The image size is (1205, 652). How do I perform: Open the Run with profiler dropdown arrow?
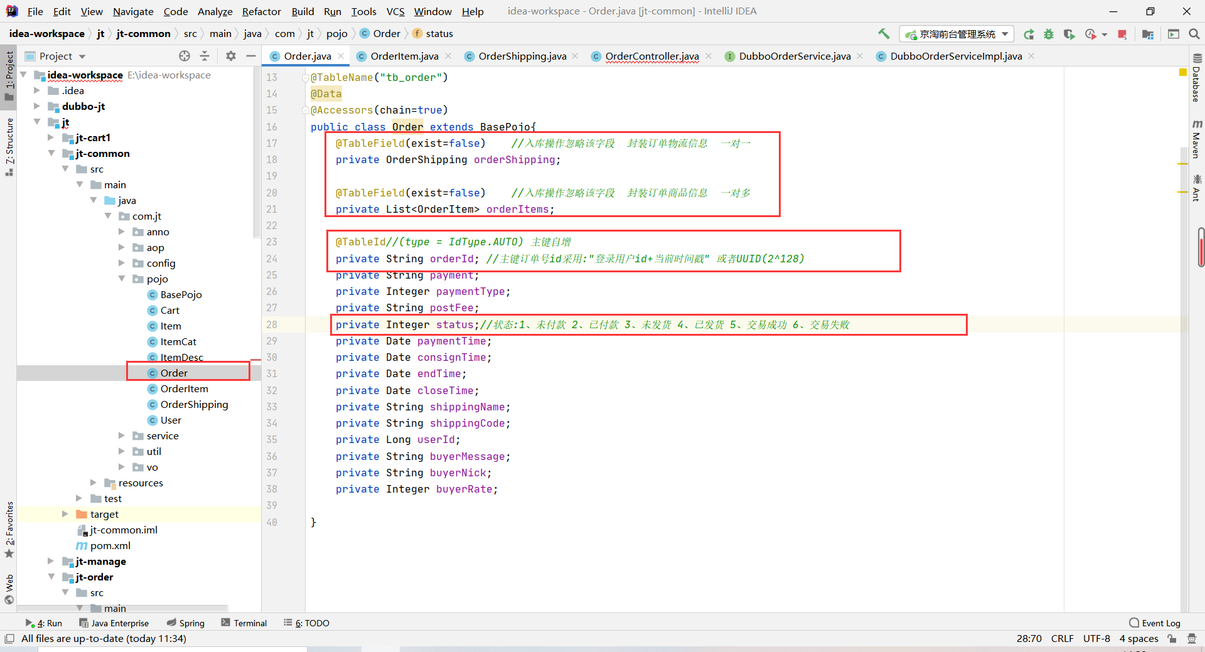coord(1105,34)
